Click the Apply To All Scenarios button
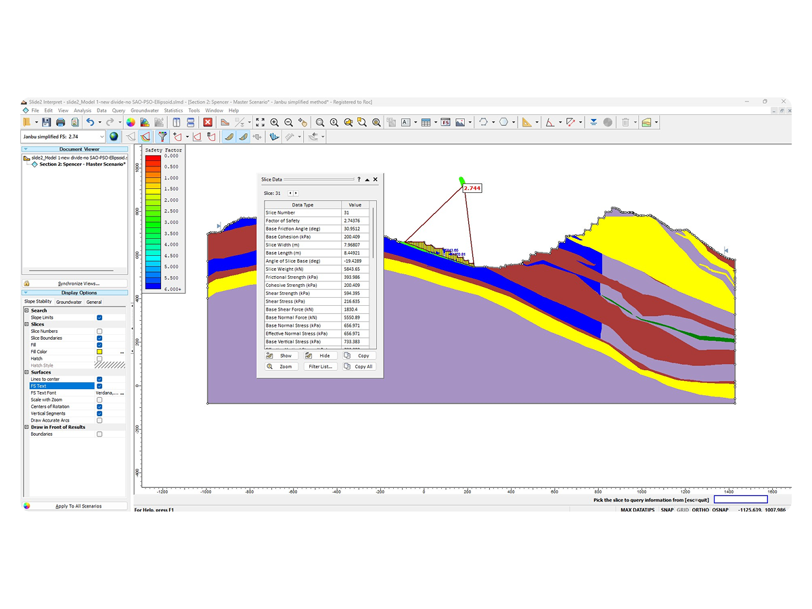 point(79,506)
